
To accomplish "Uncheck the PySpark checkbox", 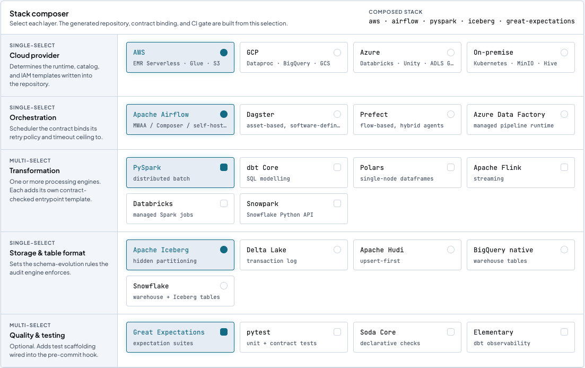I will tap(224, 167).
